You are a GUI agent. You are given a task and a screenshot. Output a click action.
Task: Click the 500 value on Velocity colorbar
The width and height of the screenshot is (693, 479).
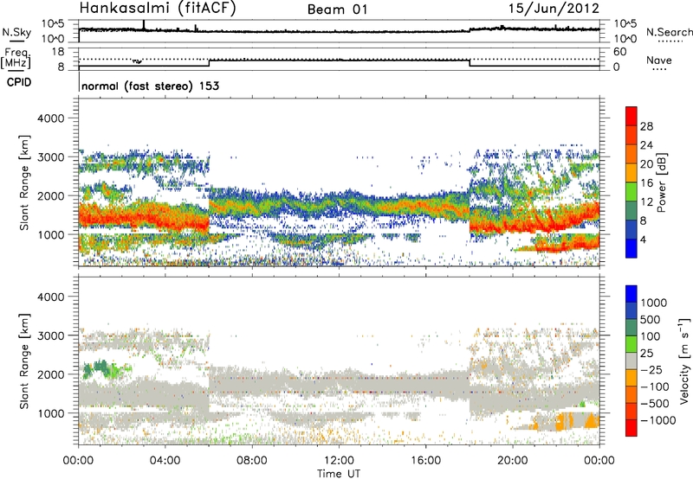tap(651, 320)
